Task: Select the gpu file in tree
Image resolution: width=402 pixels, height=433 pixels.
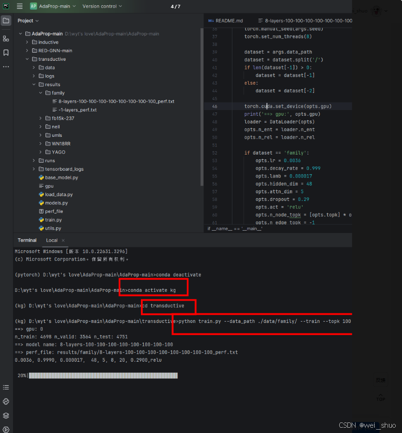Action: 46,186
